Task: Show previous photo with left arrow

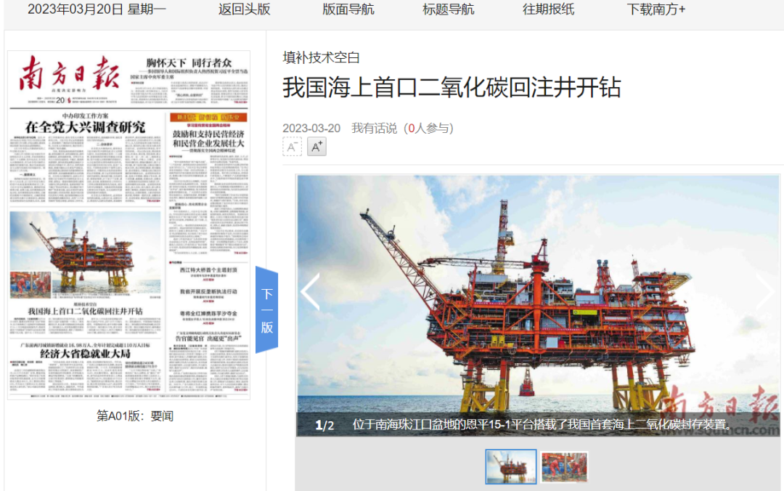Action: click(x=310, y=292)
